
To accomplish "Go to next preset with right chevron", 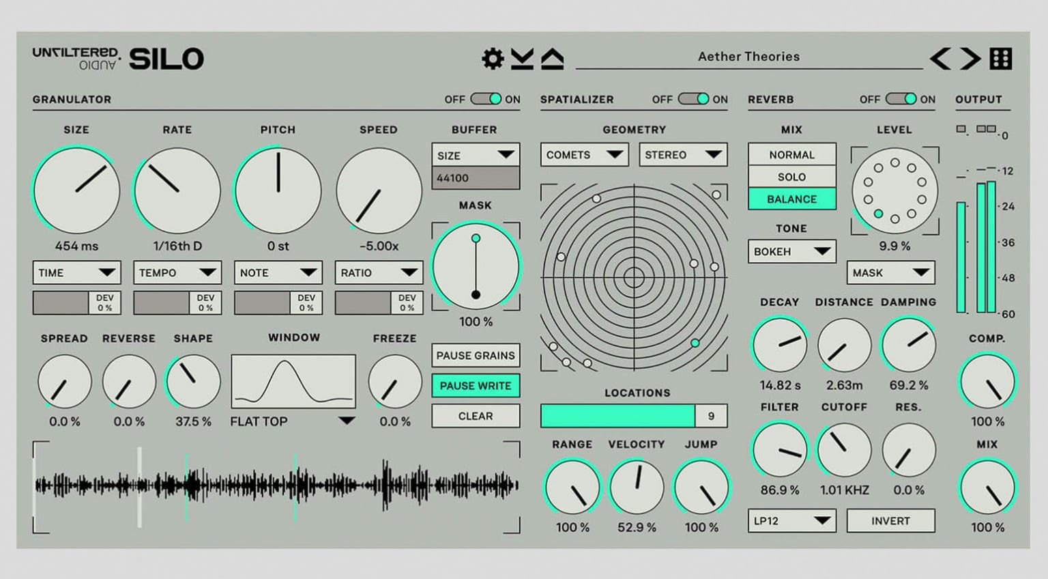I will click(x=970, y=59).
